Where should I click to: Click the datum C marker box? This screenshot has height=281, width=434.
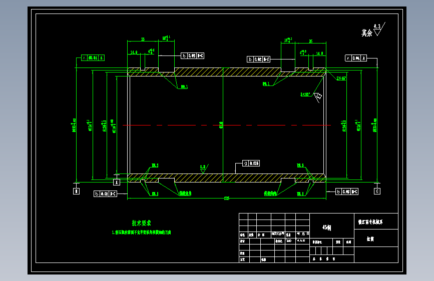377,191
